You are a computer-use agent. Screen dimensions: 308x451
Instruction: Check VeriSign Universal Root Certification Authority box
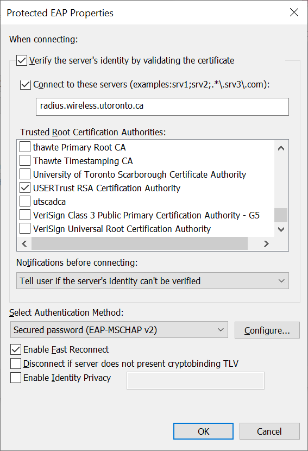tap(25, 229)
